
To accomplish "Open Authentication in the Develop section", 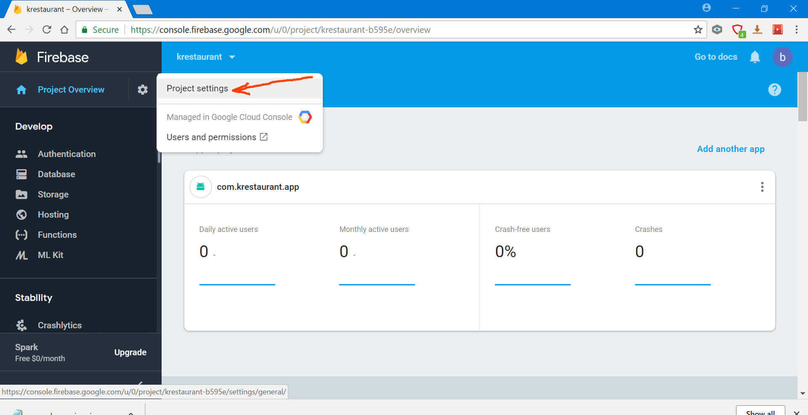I will point(66,154).
